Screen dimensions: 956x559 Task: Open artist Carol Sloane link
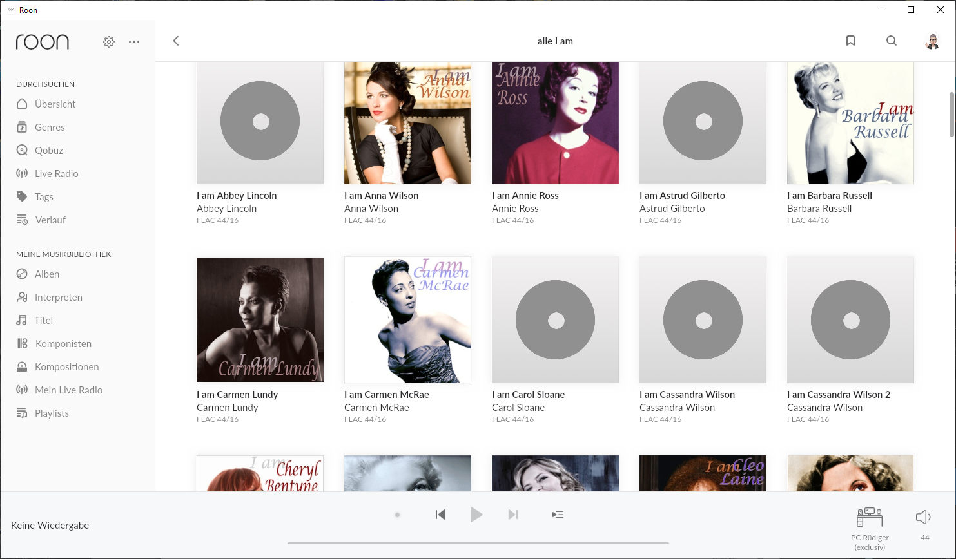pos(518,408)
